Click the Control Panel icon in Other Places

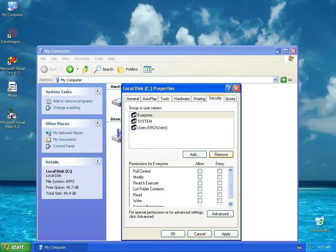(x=49, y=146)
